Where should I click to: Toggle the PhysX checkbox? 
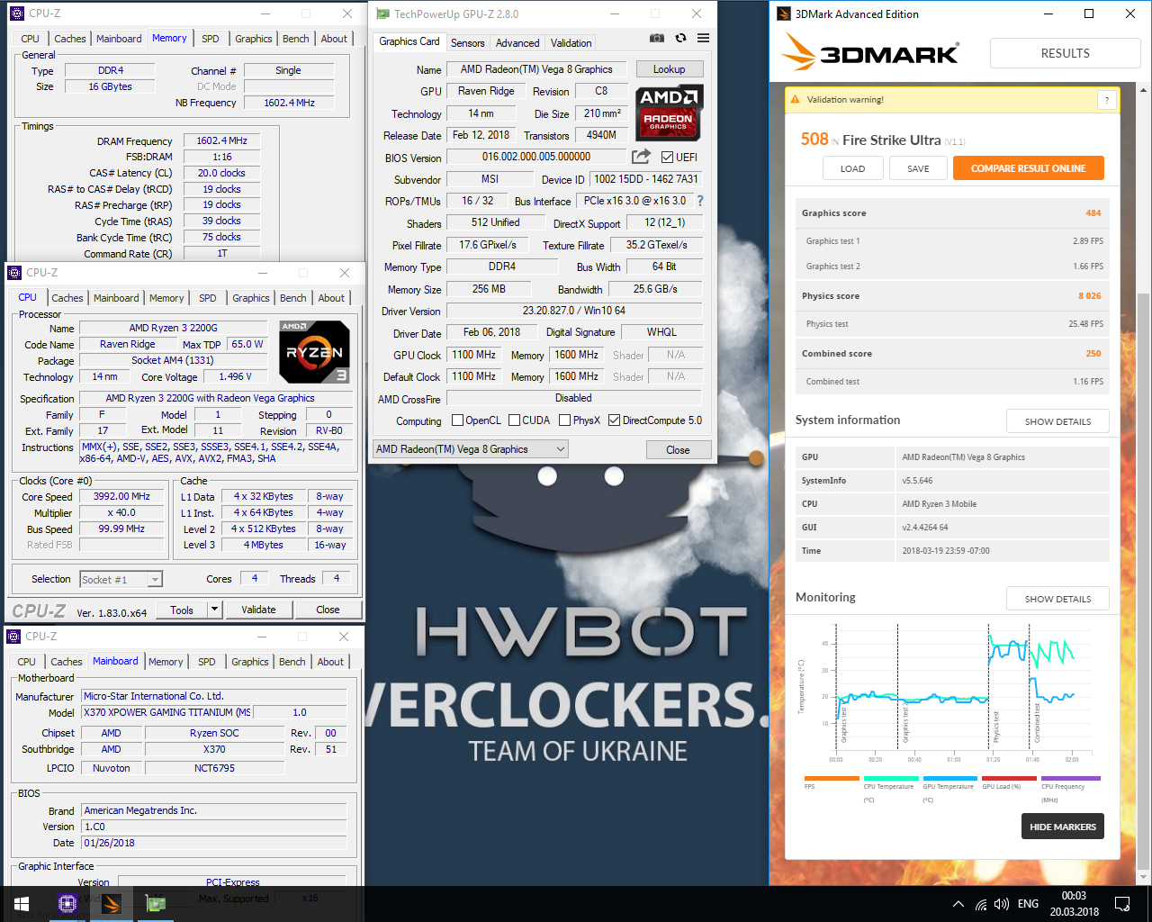tap(564, 420)
